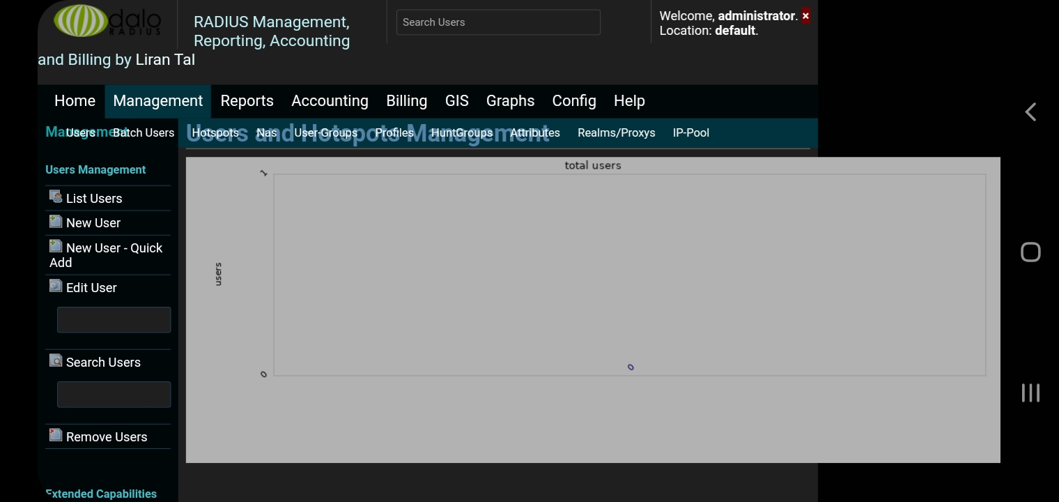Open the User-Groups tab
The image size is (1059, 502).
(325, 132)
